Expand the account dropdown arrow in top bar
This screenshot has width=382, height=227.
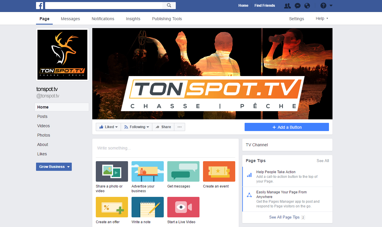tap(331, 6)
